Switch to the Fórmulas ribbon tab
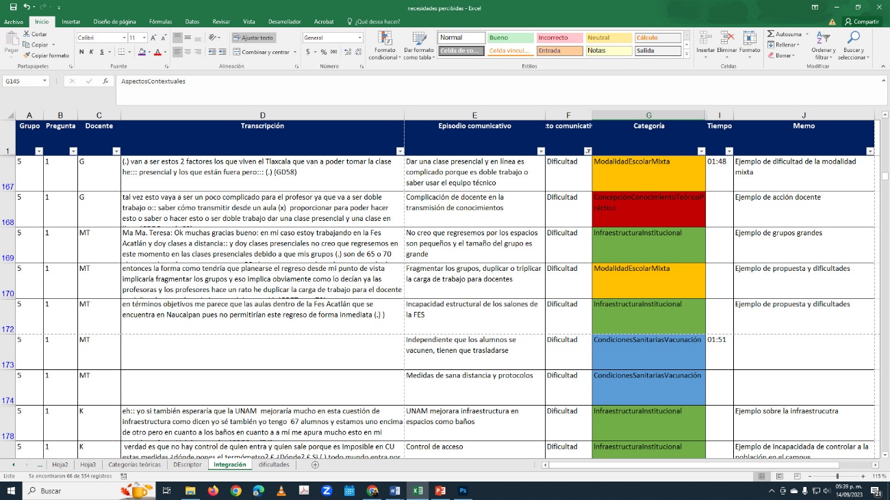 (160, 22)
